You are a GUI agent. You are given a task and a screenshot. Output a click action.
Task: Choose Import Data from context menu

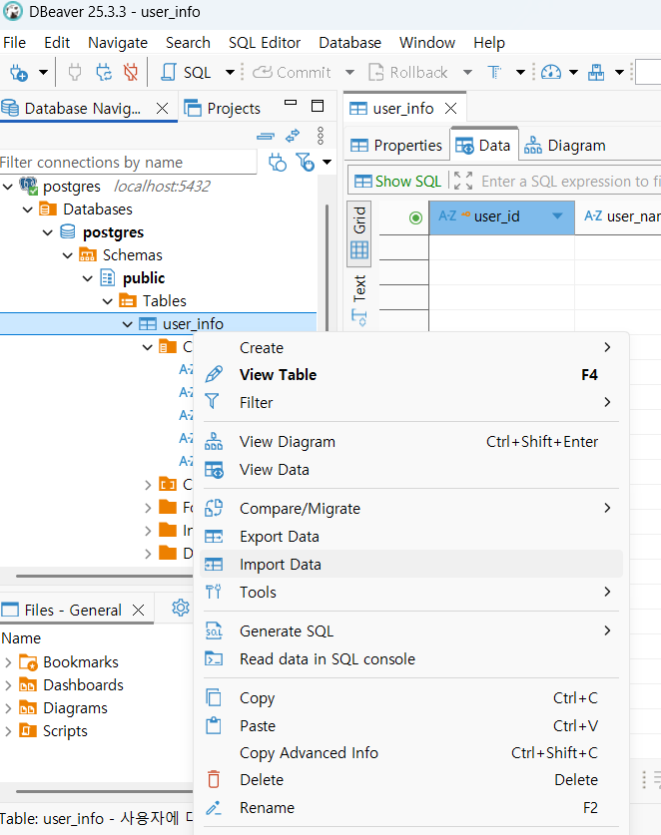(x=411, y=565)
